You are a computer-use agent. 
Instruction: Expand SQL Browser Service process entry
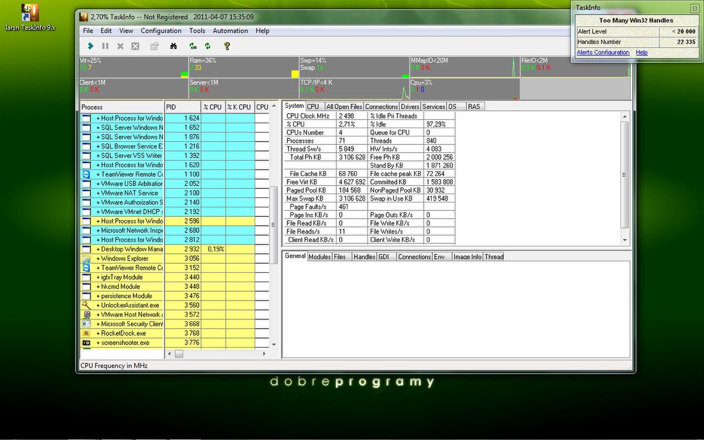98,146
